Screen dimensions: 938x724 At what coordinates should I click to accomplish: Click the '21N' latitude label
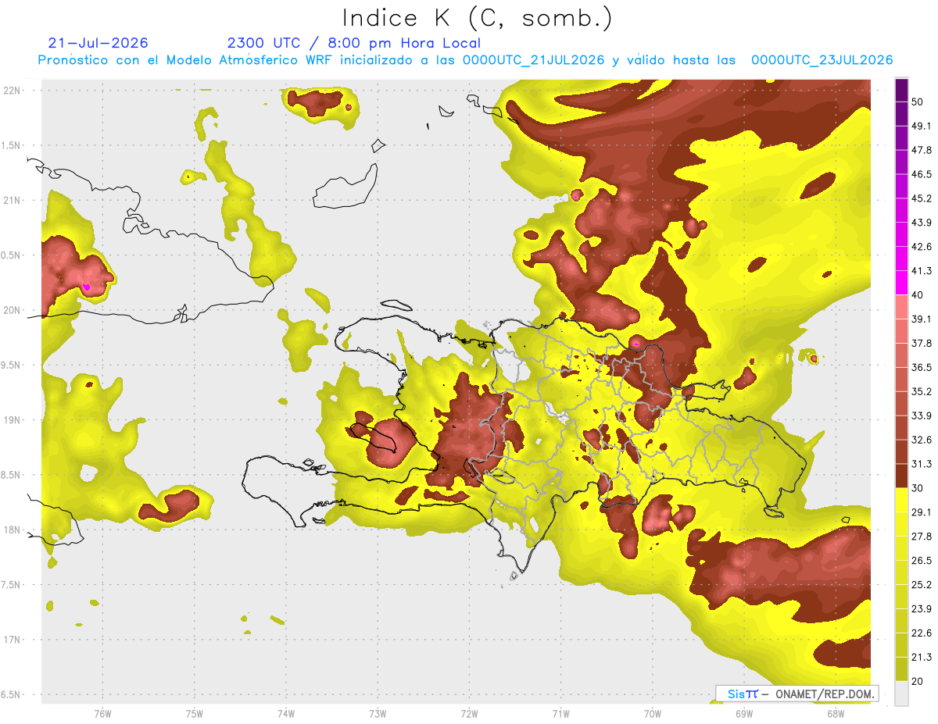[13, 200]
